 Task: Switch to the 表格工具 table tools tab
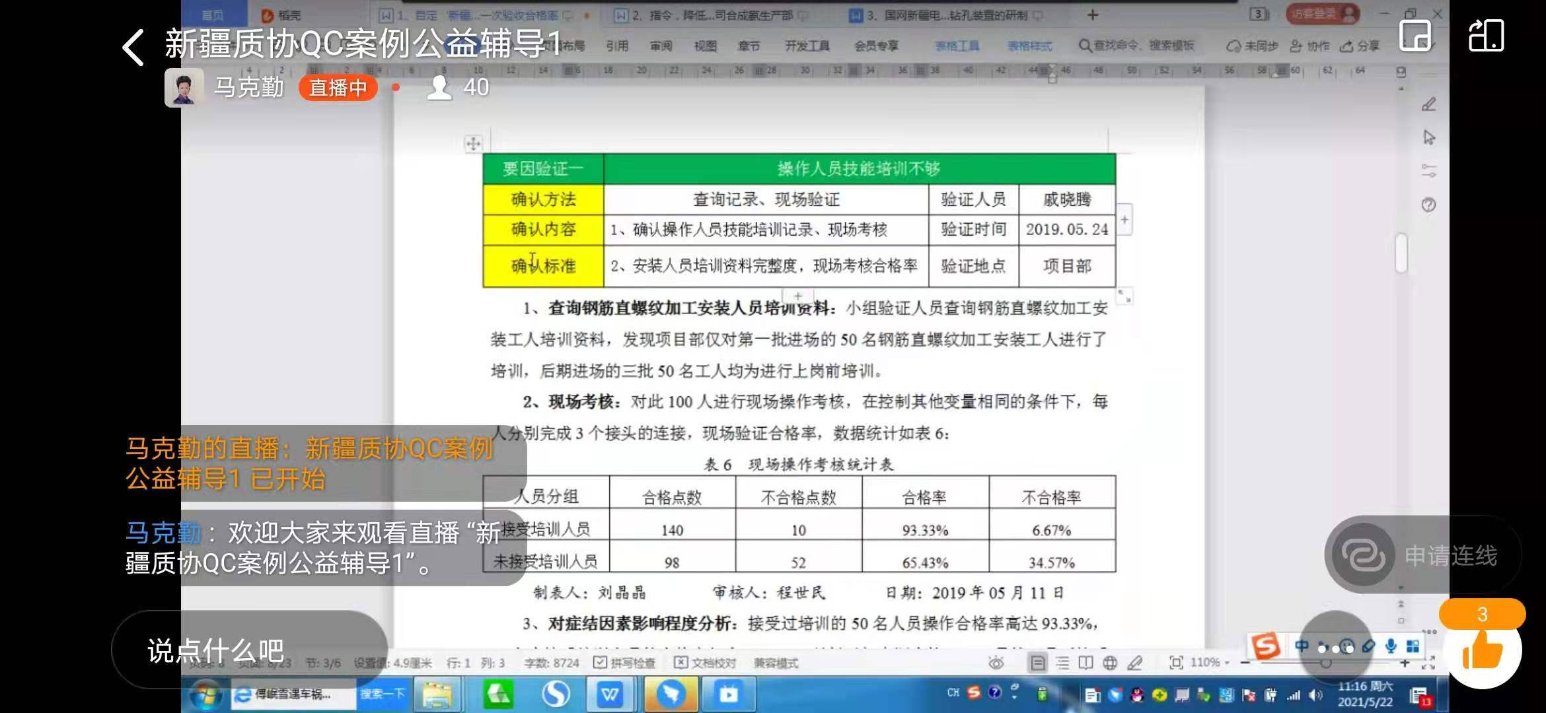[957, 46]
